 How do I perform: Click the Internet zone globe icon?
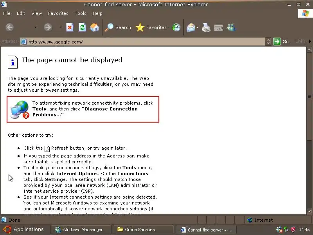click(x=250, y=220)
